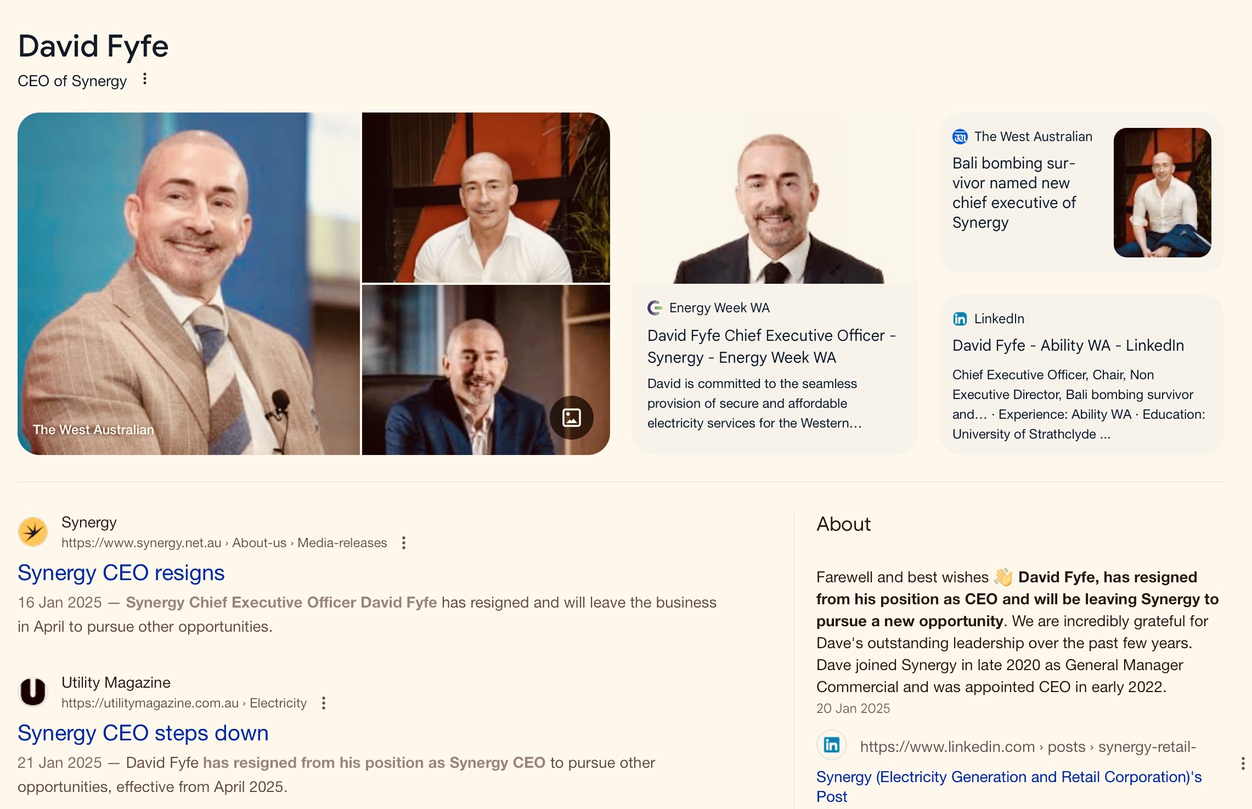Click the Energy Week WA logo icon

pyautogui.click(x=655, y=308)
